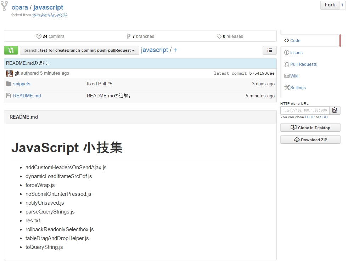Image resolution: width=348 pixels, height=262 pixels.
Task: Click the 'addCustomHeadersOnSendAjax.js' list entry
Action: (66, 167)
